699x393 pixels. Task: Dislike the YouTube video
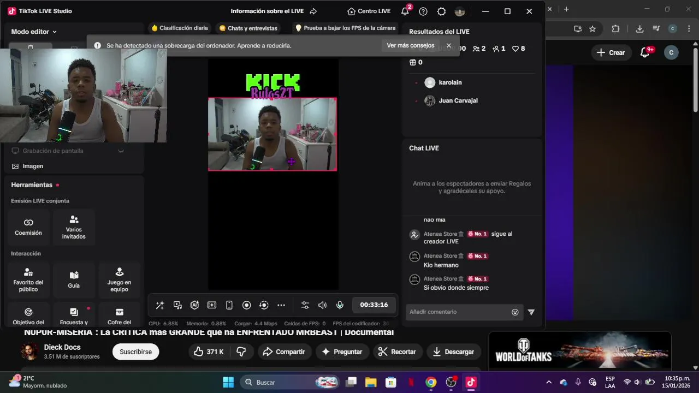(241, 352)
